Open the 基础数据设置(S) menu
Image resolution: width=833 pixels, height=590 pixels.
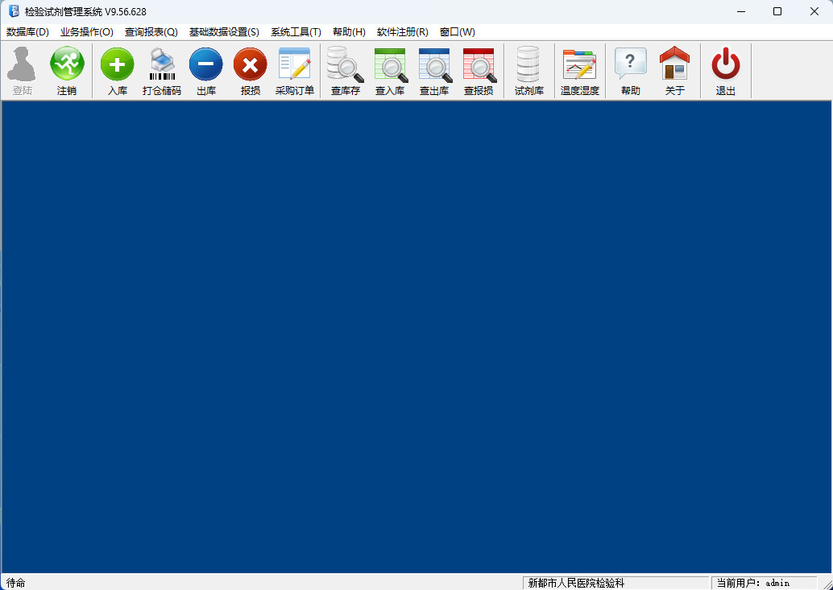pyautogui.click(x=224, y=32)
